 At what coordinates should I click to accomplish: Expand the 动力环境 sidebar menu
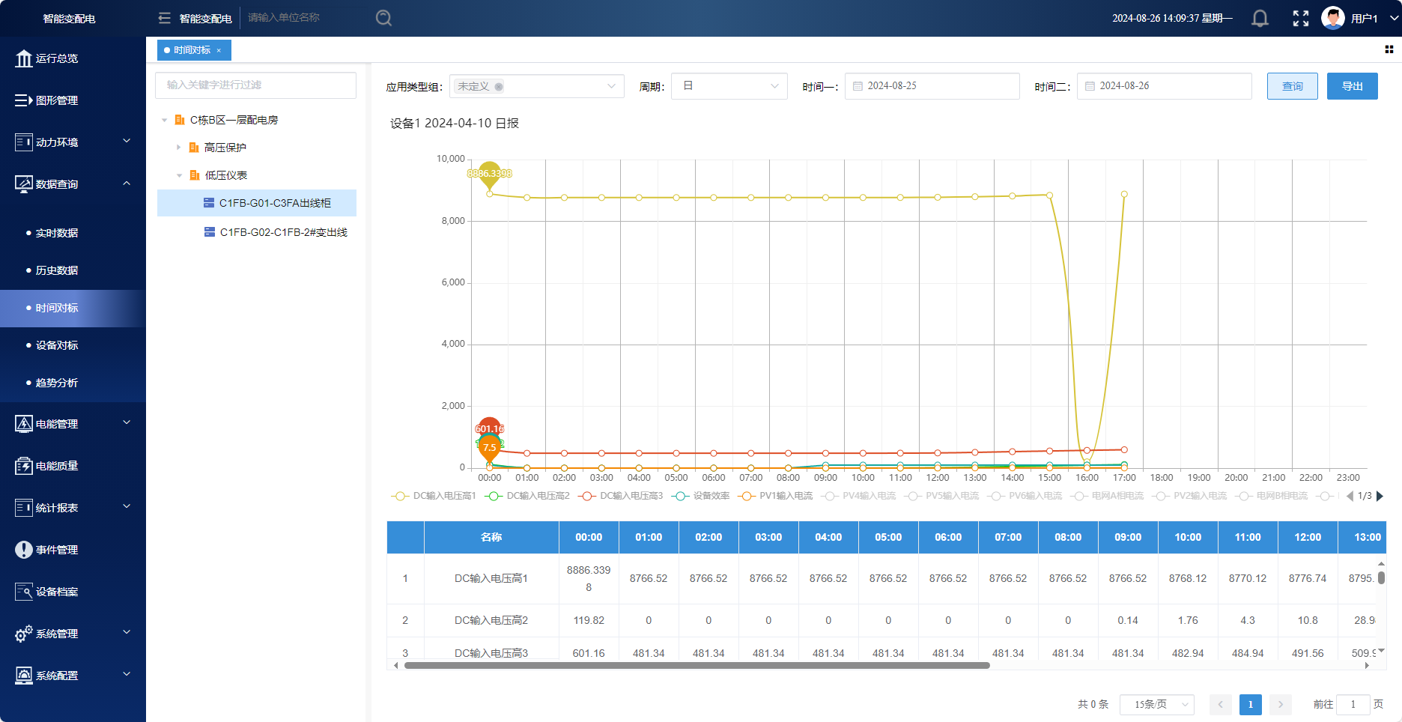127,141
